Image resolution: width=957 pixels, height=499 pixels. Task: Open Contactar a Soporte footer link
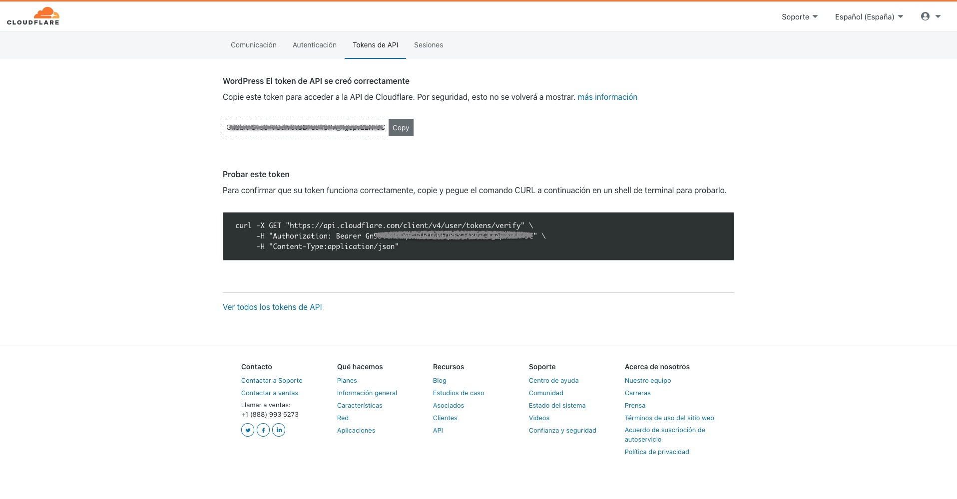272,380
